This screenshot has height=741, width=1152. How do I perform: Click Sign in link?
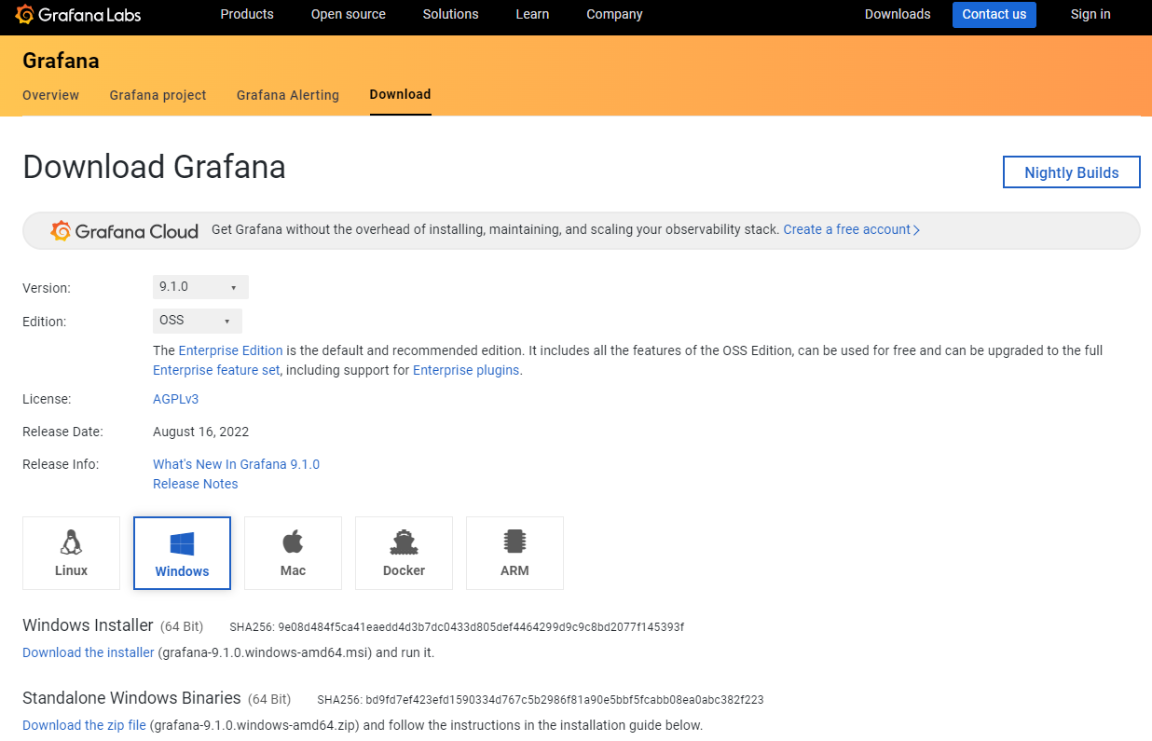click(x=1090, y=14)
